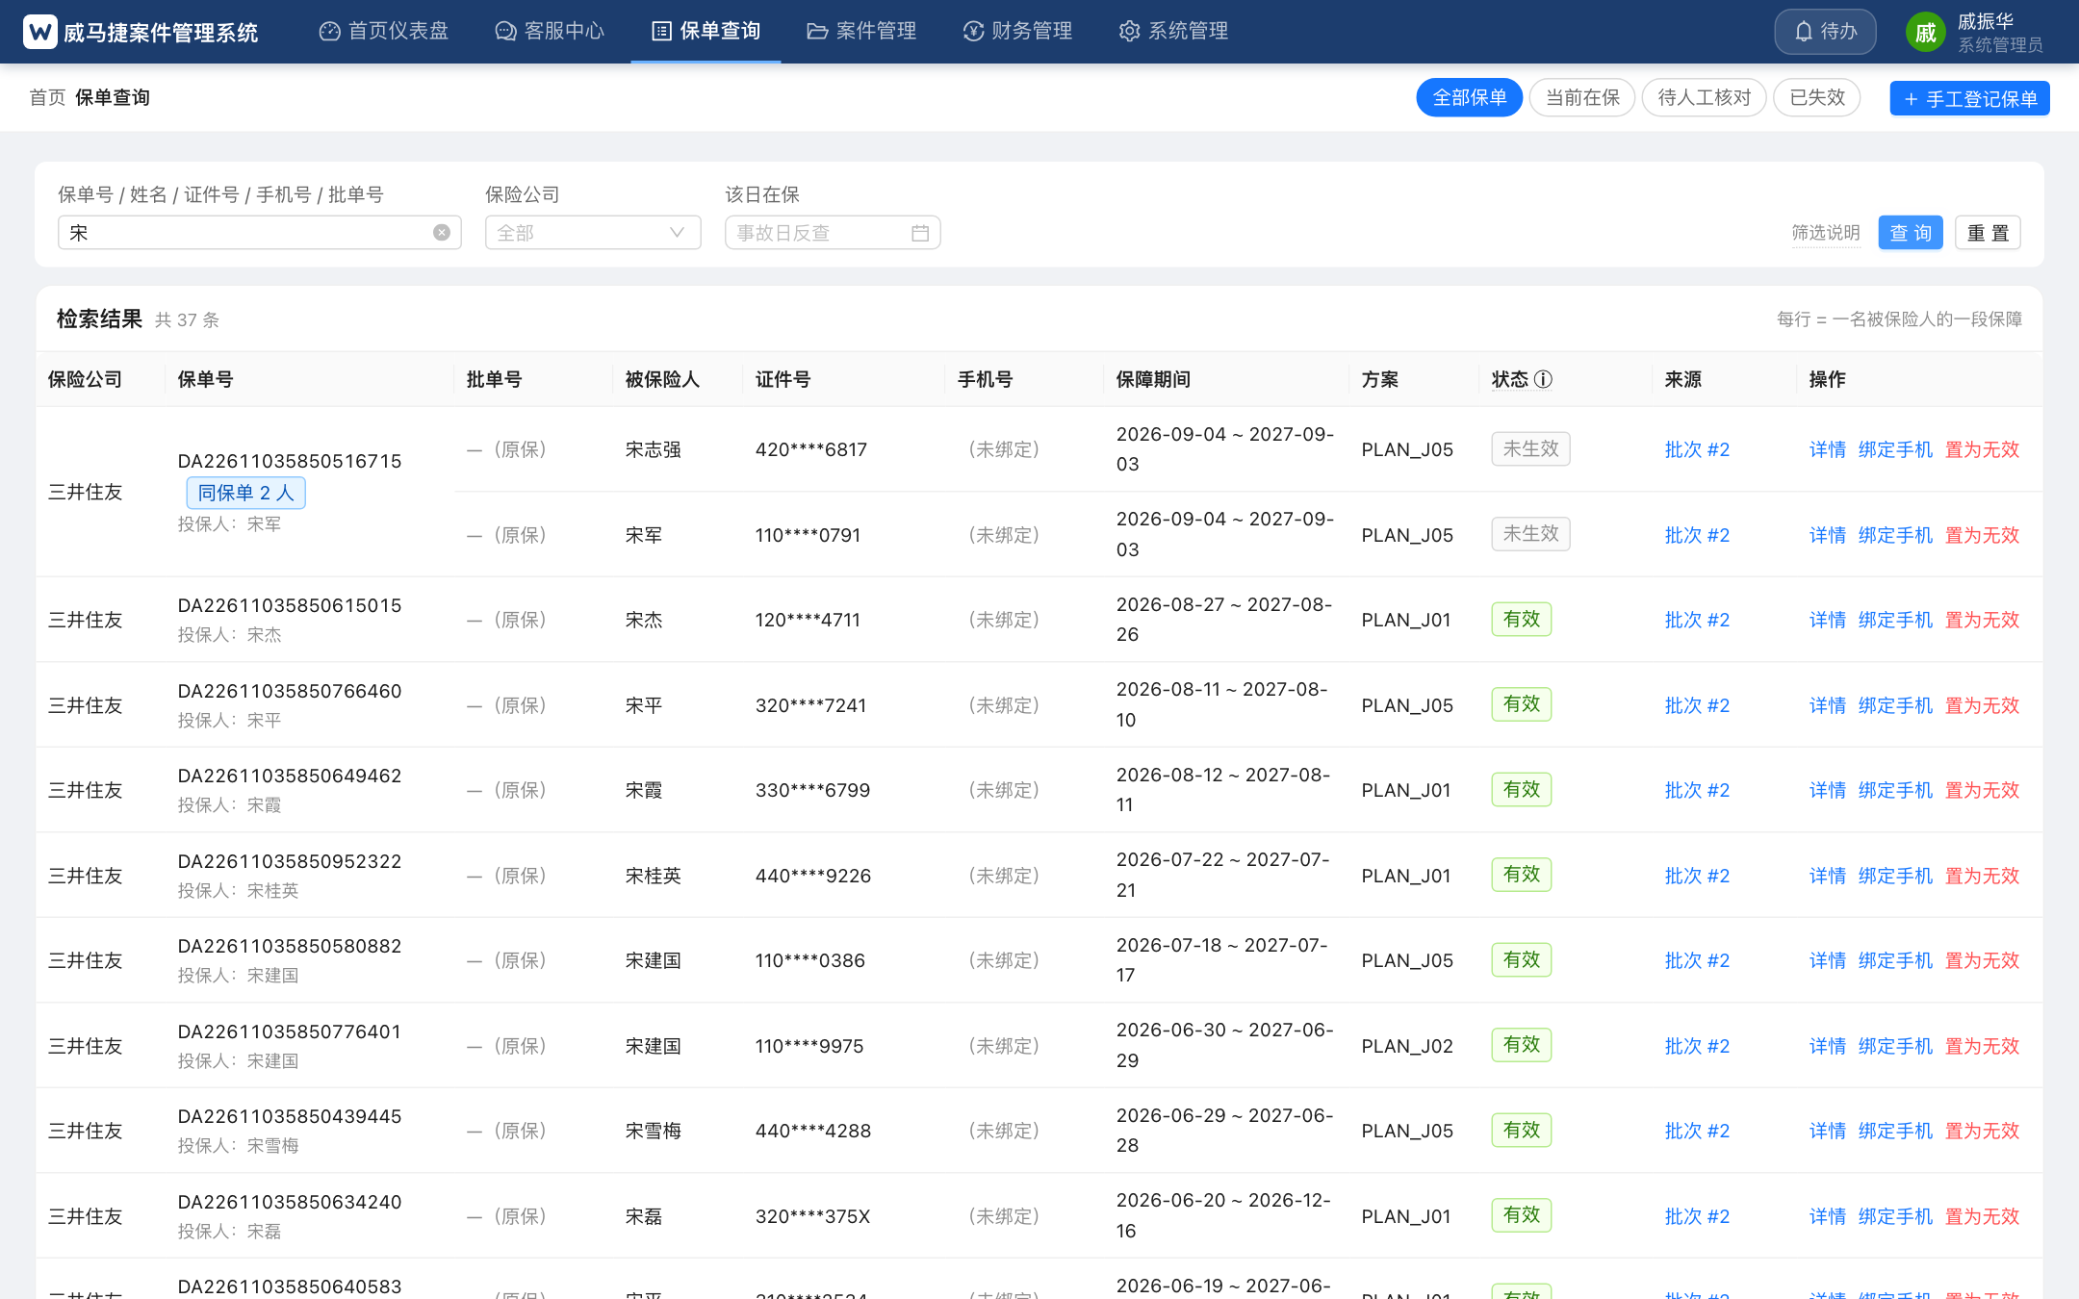The image size is (2079, 1299).
Task: Click the search keyword input field
Action: tap(260, 233)
